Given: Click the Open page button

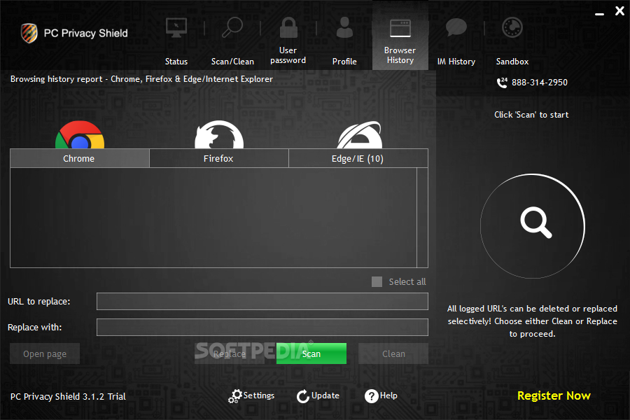Looking at the screenshot, I should [x=45, y=353].
